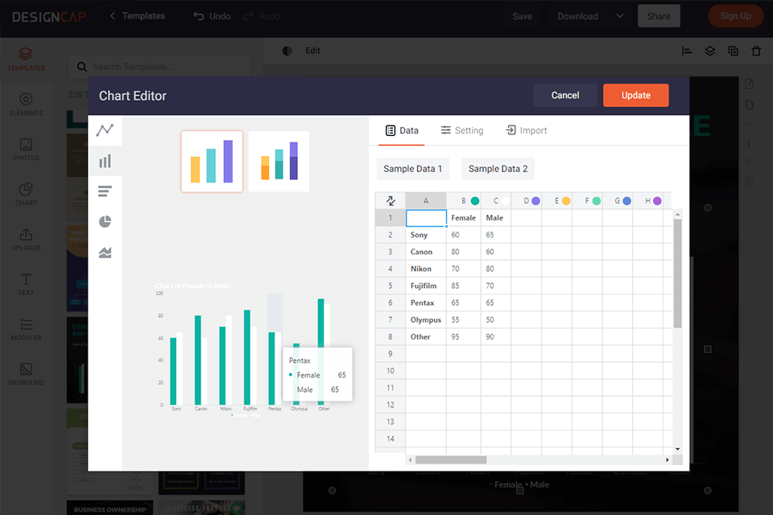Open the Photos sidebar panel
This screenshot has height=515, width=773.
26,150
